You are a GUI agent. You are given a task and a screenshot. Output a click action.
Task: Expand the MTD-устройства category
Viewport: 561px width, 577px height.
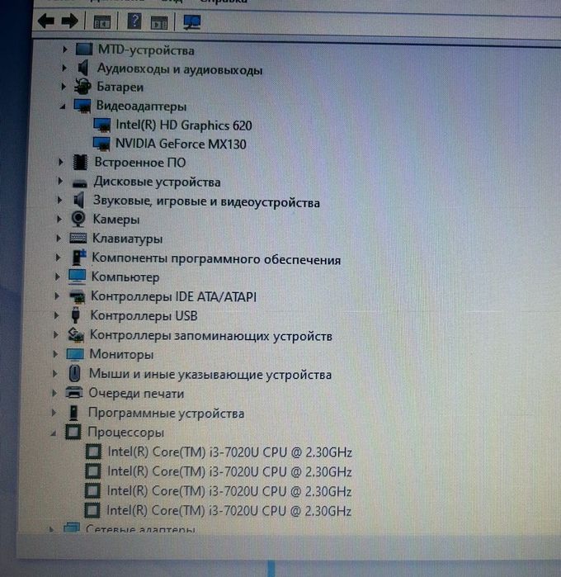[x=64, y=49]
